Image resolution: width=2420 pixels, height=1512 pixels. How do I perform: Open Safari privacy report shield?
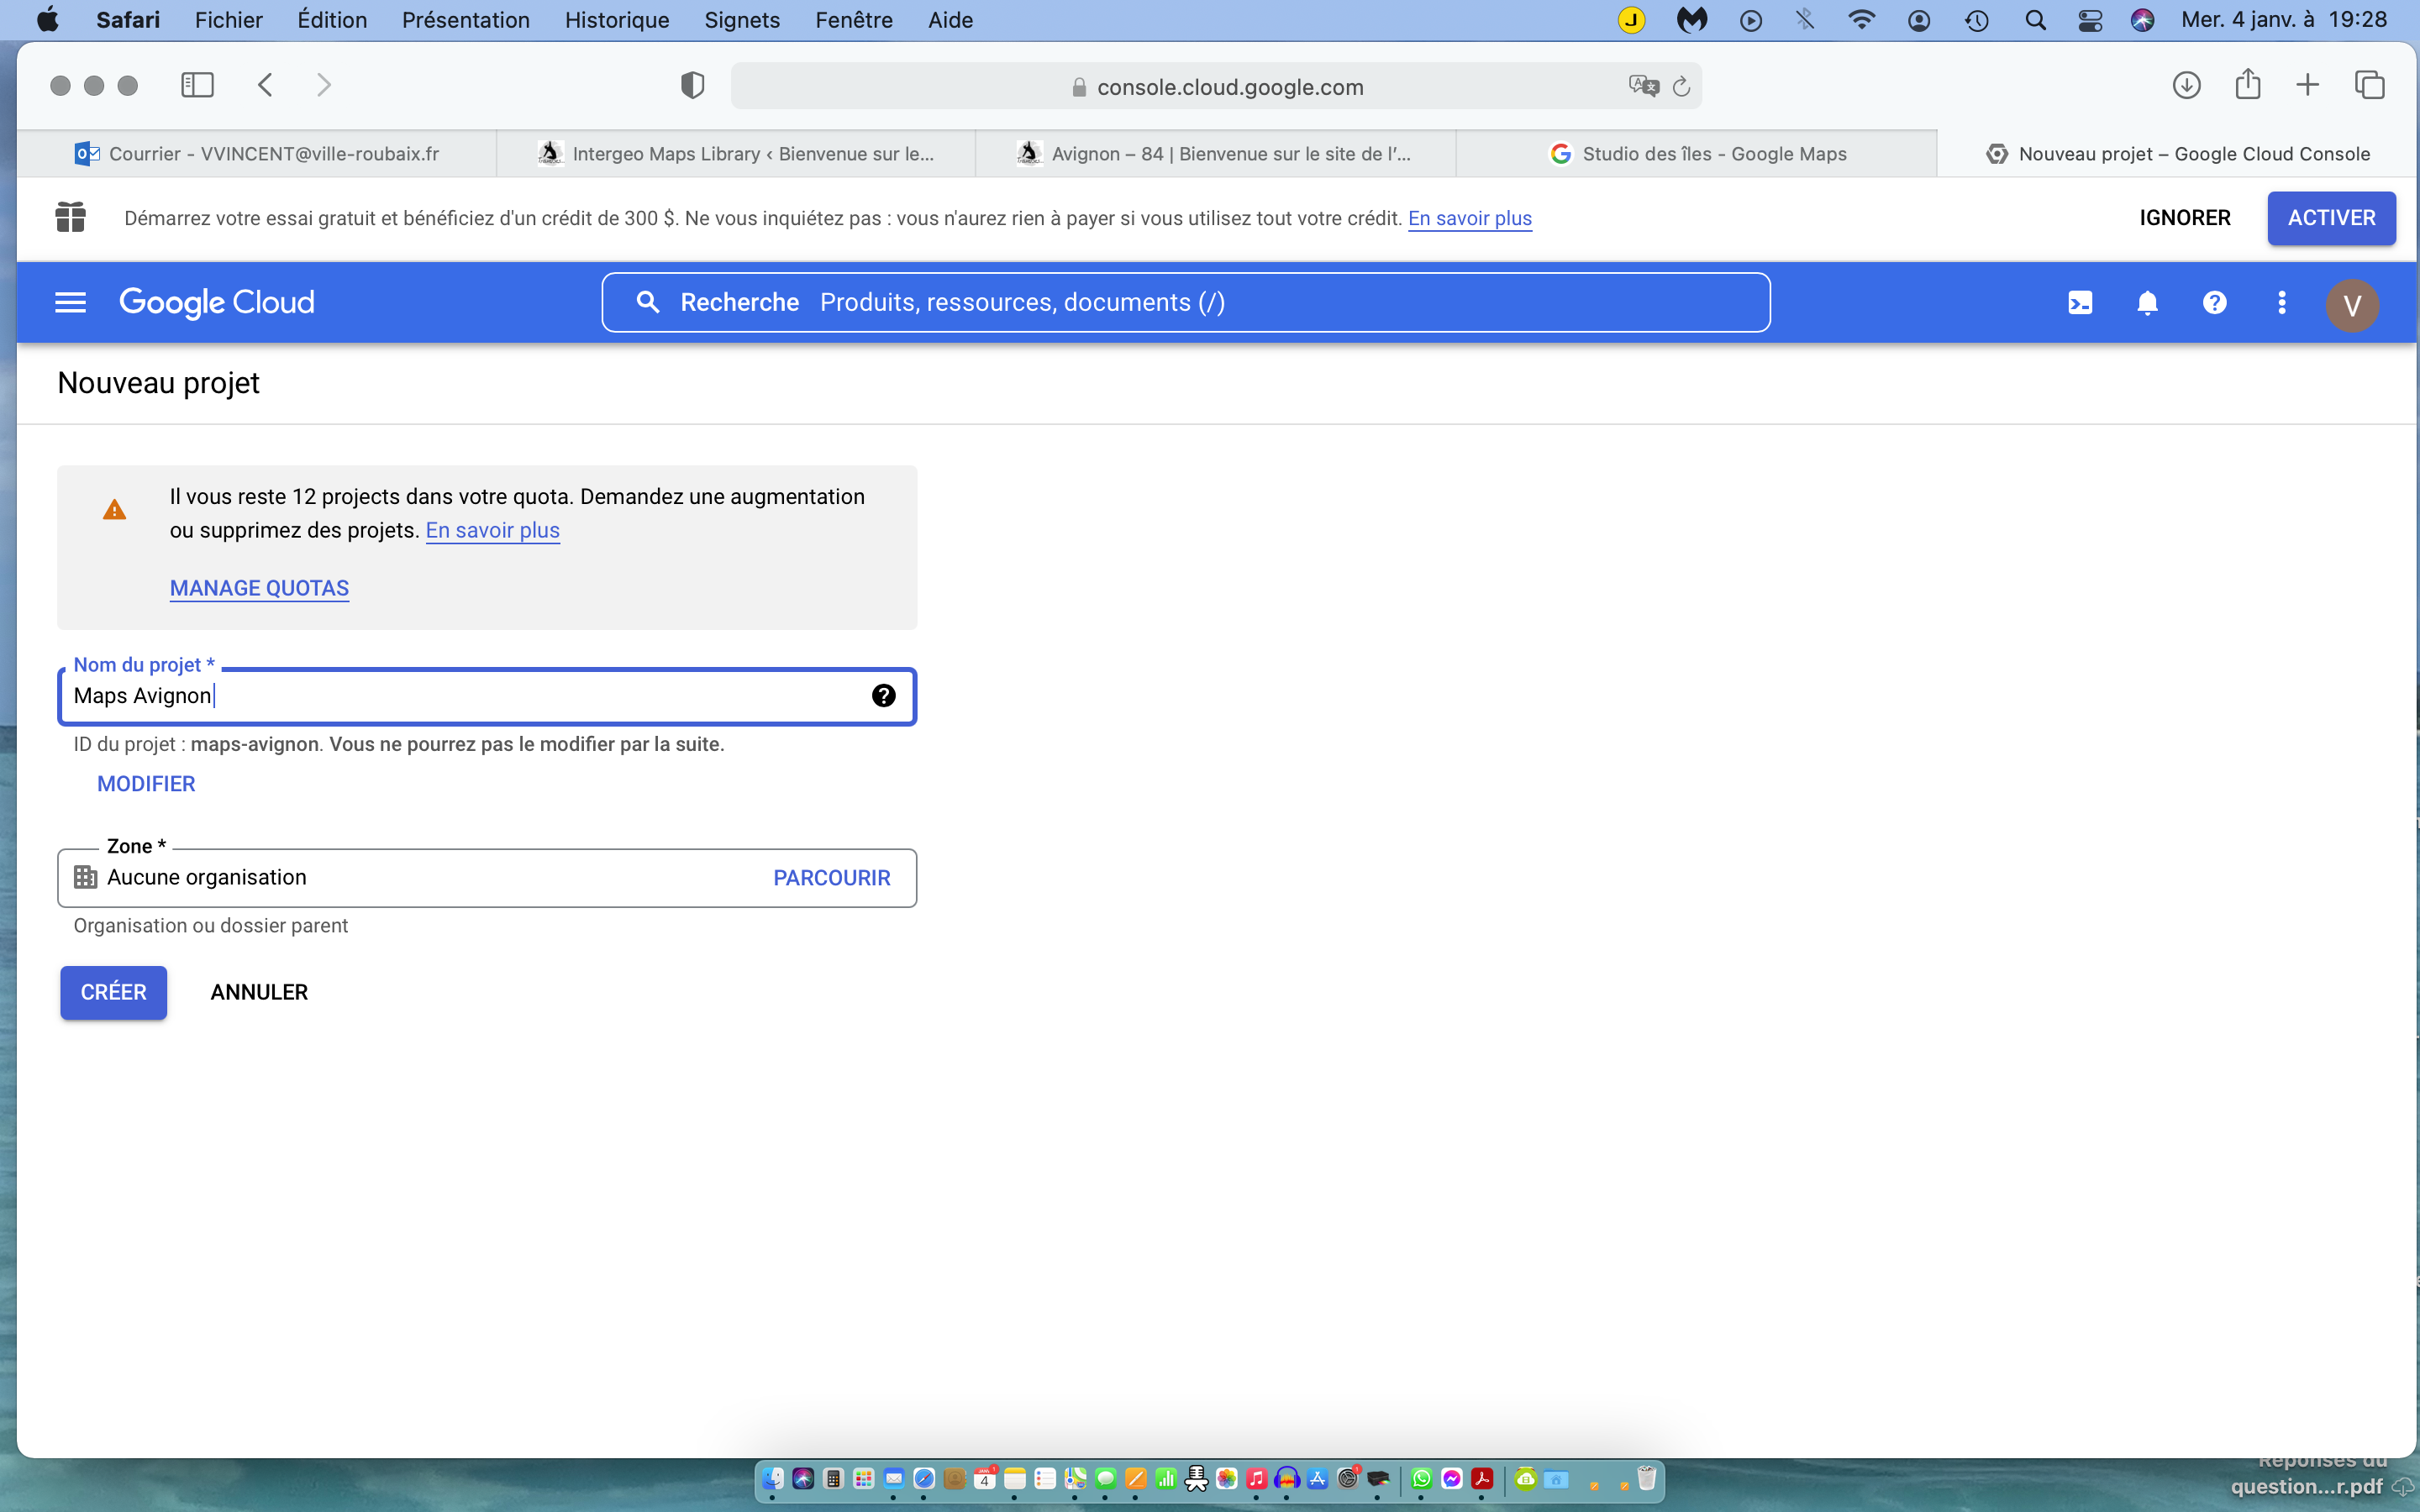(x=692, y=85)
